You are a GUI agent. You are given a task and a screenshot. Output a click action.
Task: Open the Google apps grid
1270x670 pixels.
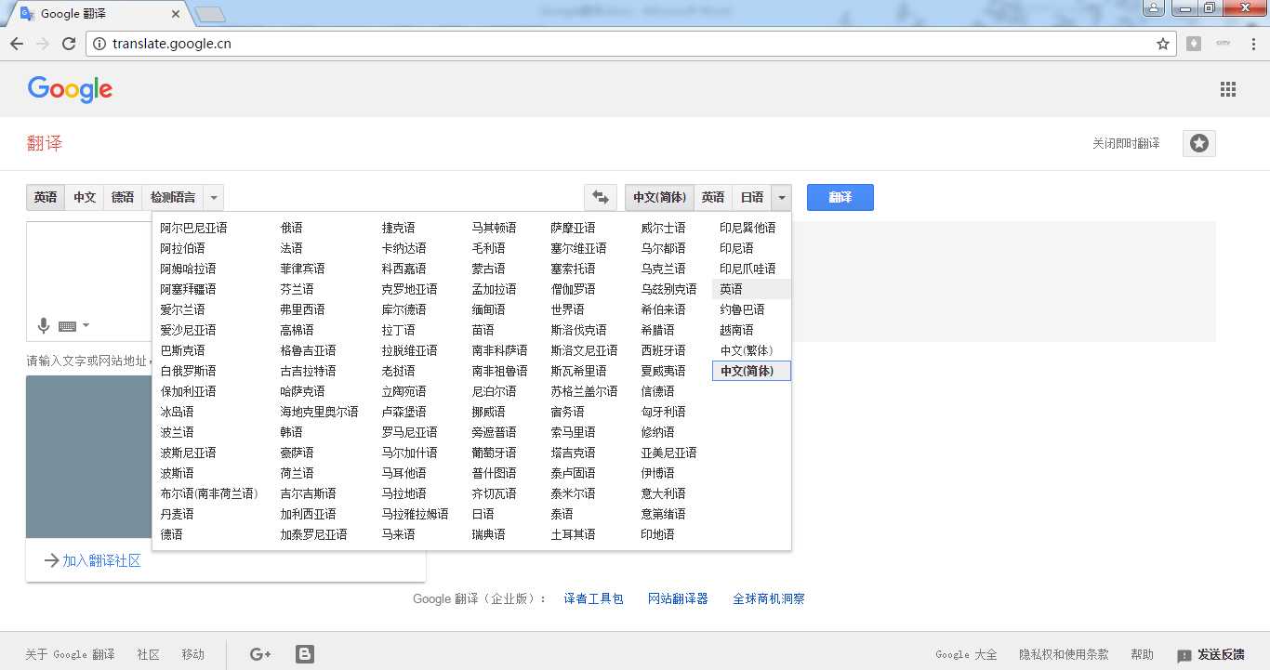(x=1228, y=89)
